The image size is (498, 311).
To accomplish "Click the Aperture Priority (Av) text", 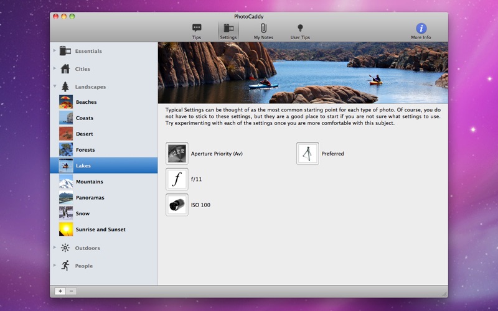I will coord(217,154).
